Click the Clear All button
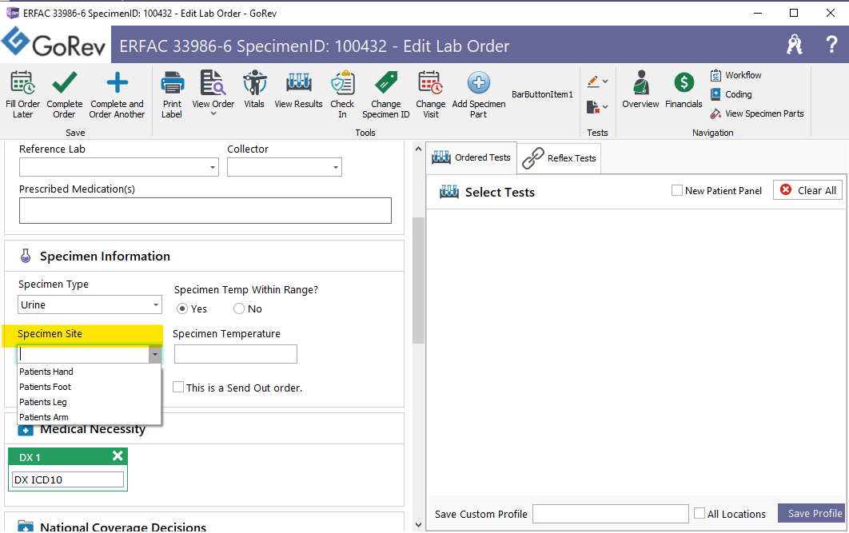Image resolution: width=849 pixels, height=533 pixels. click(x=807, y=190)
